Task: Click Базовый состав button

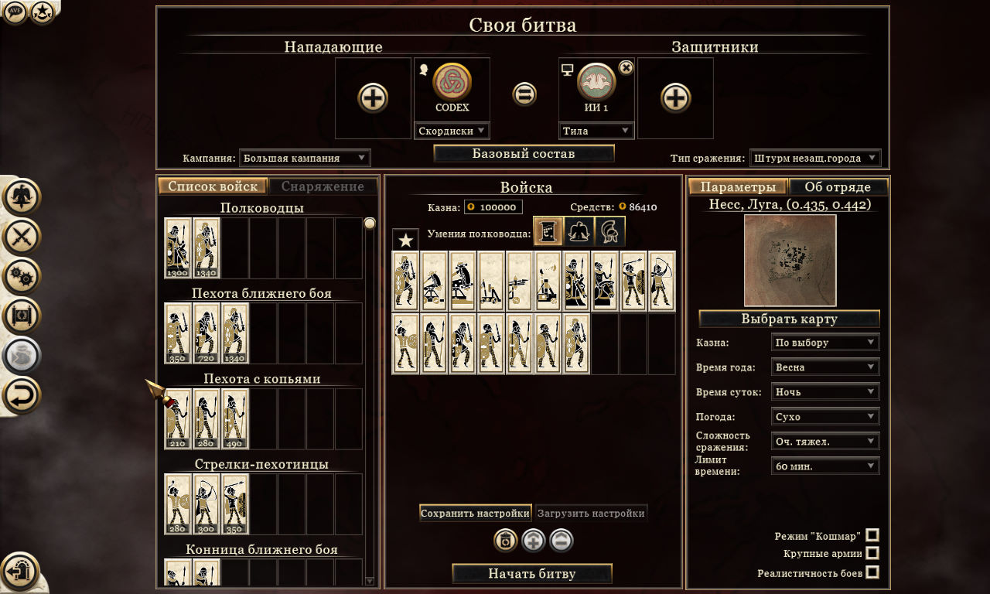Action: click(x=524, y=153)
